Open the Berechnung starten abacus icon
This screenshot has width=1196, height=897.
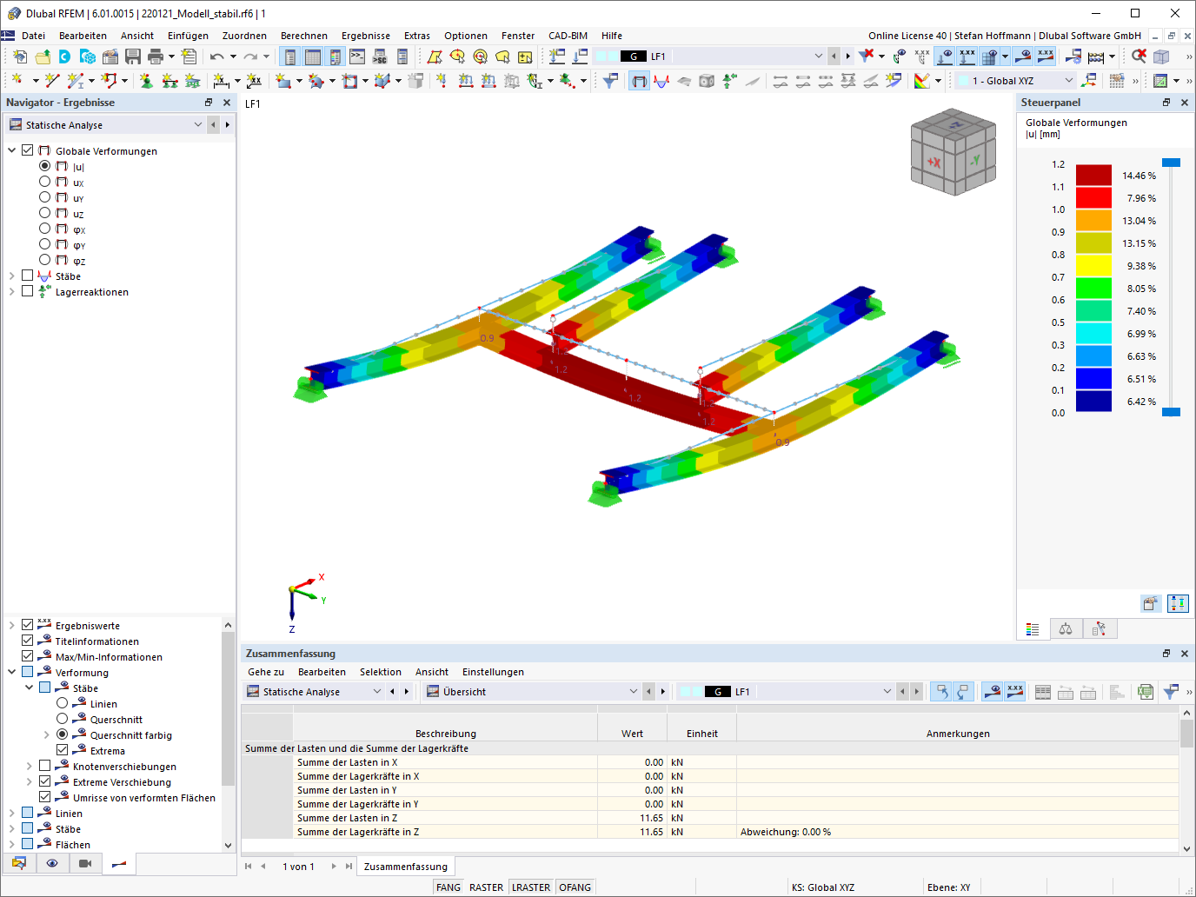pyautogui.click(x=1096, y=56)
